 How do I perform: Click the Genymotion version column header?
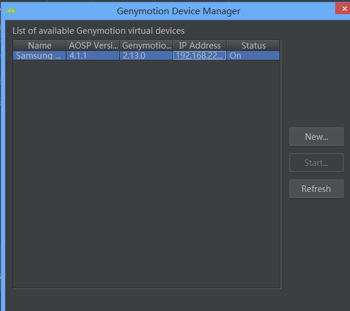[x=147, y=46]
